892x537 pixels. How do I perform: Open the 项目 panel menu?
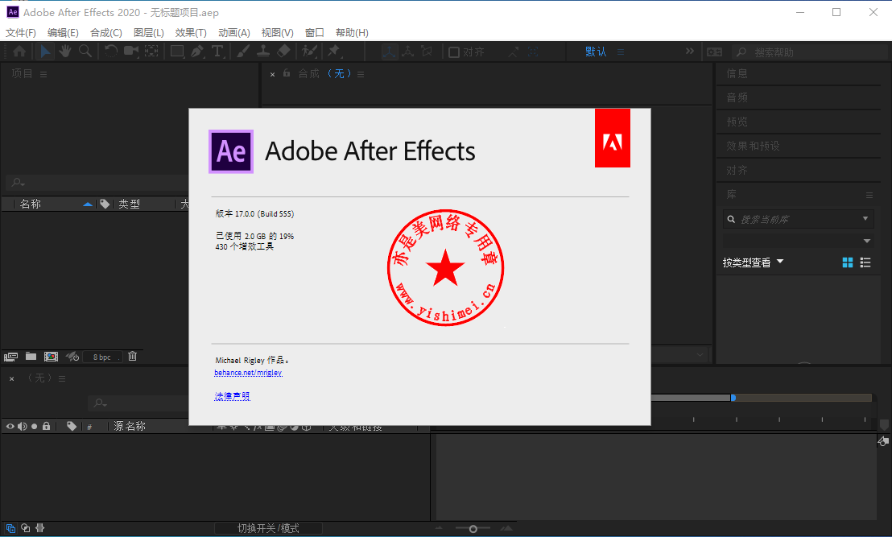coord(43,74)
